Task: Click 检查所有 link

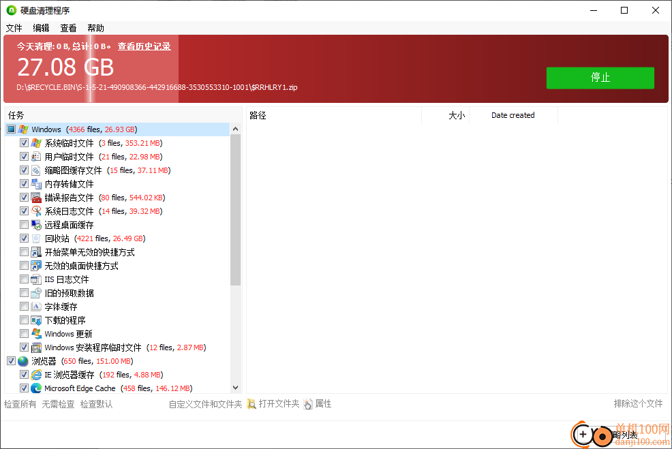Action: [x=20, y=404]
